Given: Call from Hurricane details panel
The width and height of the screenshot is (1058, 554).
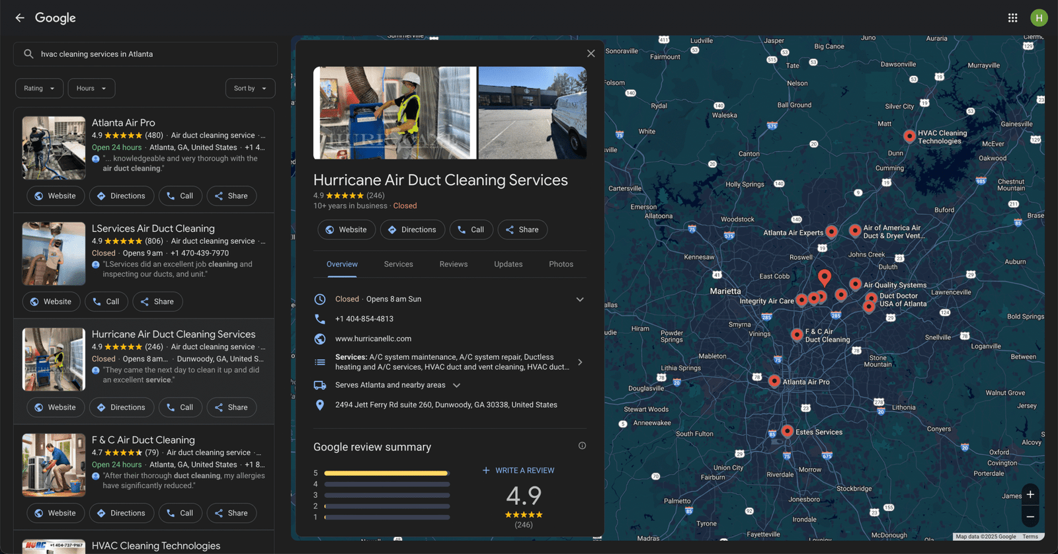Looking at the screenshot, I should pyautogui.click(x=471, y=229).
